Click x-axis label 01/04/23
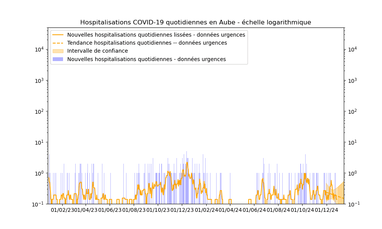The width and height of the screenshot is (382, 229). [86, 210]
